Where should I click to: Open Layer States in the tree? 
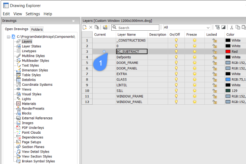(31, 46)
